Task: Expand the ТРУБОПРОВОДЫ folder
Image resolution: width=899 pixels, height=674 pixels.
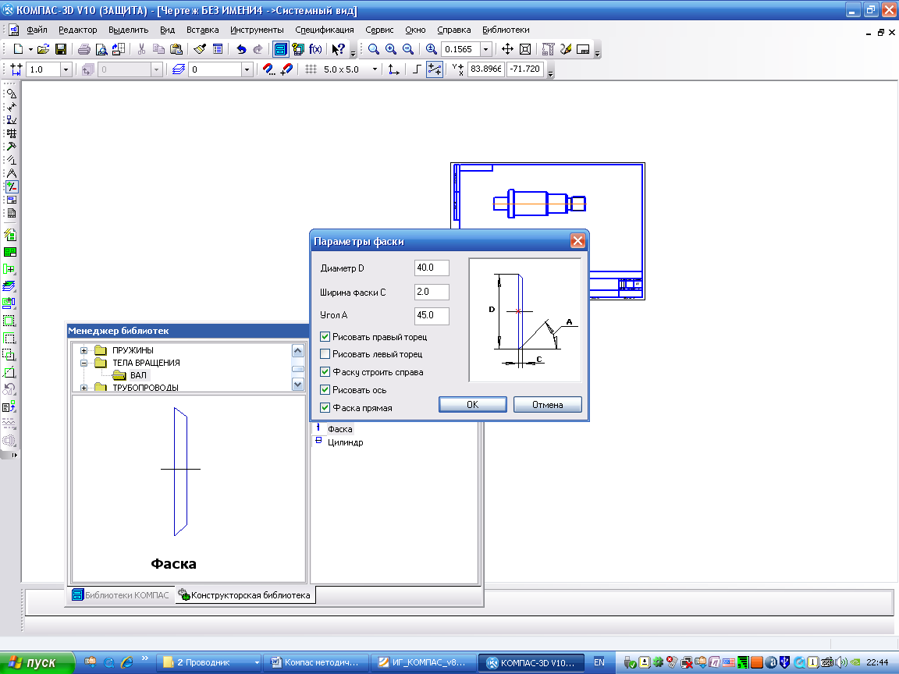Action: [84, 388]
